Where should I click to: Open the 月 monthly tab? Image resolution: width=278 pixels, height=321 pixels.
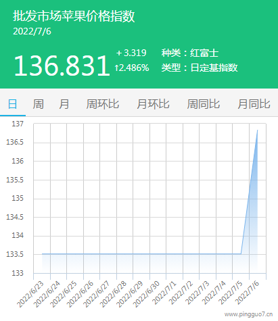(64, 104)
